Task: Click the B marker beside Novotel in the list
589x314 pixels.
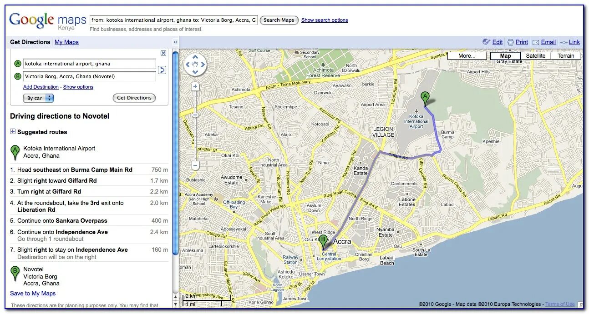Action: (x=15, y=273)
